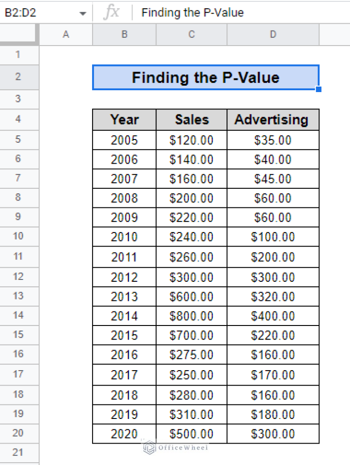Screen dimensions: 350x465
Task: Click the Year header cell
Action: tap(124, 119)
